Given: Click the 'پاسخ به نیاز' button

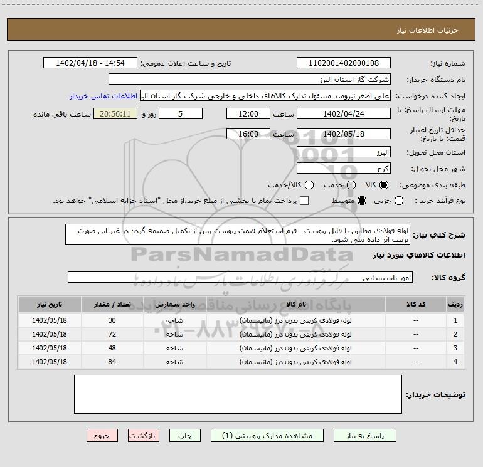Looking at the screenshot, I should click(x=365, y=435).
